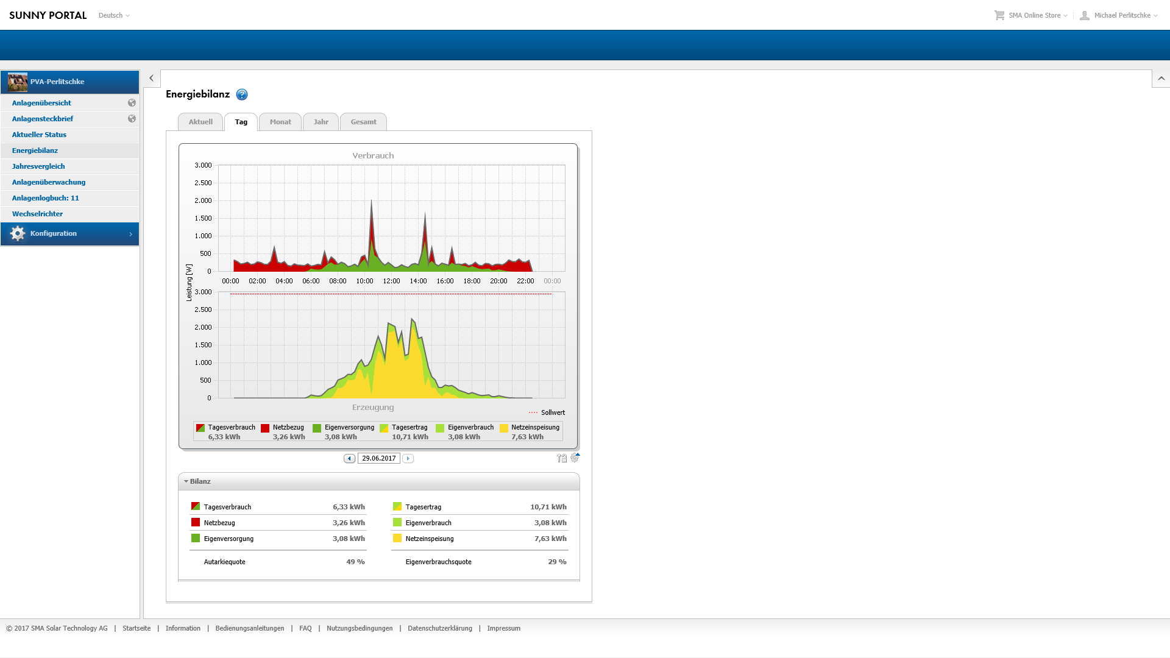Open chart settings gear icon
This screenshot has height=658, width=1170.
pos(575,458)
